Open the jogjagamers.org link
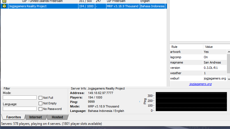Viewport: 230px width, 129px height. pos(200,84)
